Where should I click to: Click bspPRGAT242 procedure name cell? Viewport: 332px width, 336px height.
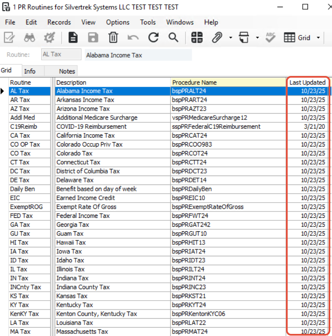click(x=228, y=225)
